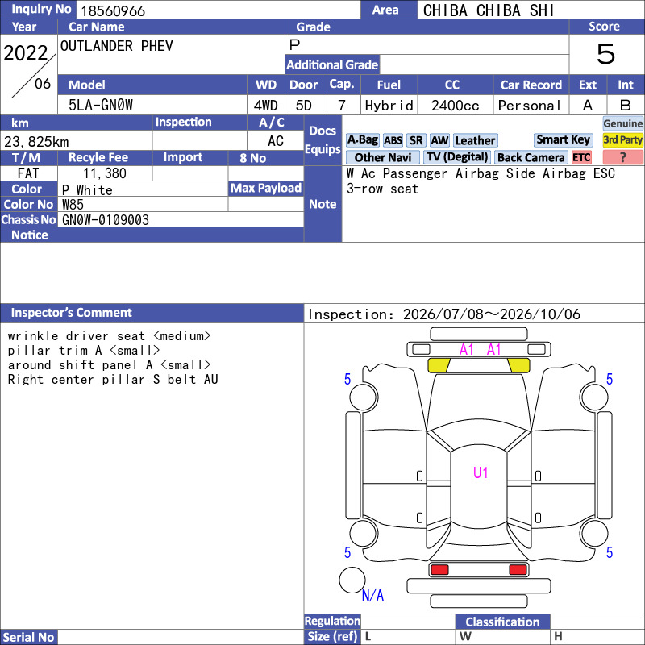Click the Other Navi badge
Screen dimensions: 645x645
click(x=382, y=157)
